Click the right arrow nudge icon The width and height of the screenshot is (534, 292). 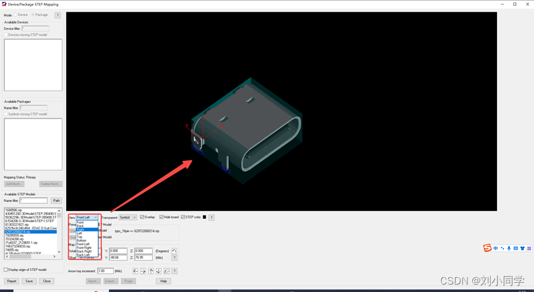point(143,271)
